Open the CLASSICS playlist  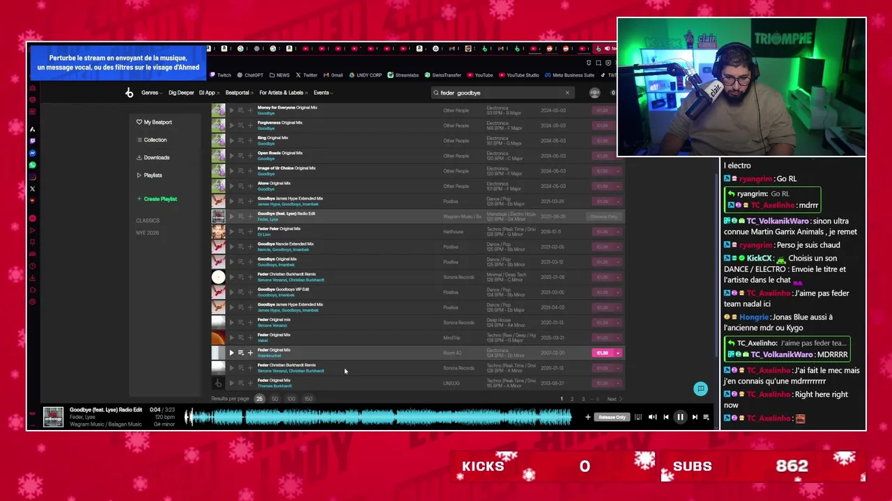coord(148,221)
